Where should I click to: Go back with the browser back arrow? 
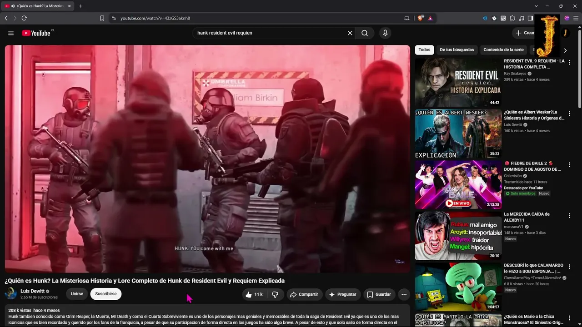pyautogui.click(x=6, y=18)
